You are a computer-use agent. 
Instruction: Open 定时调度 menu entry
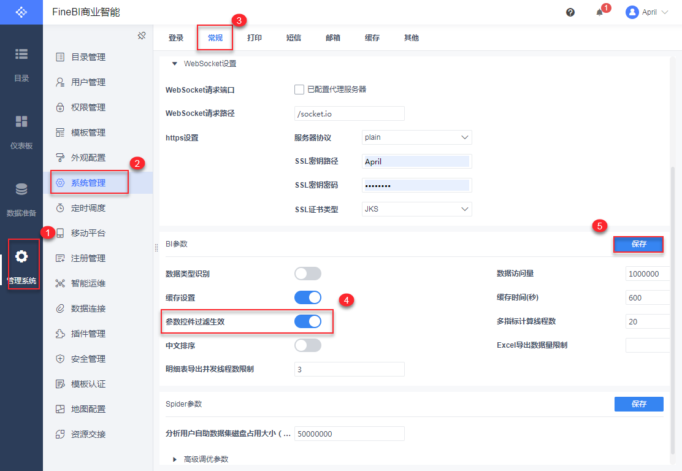coord(98,208)
